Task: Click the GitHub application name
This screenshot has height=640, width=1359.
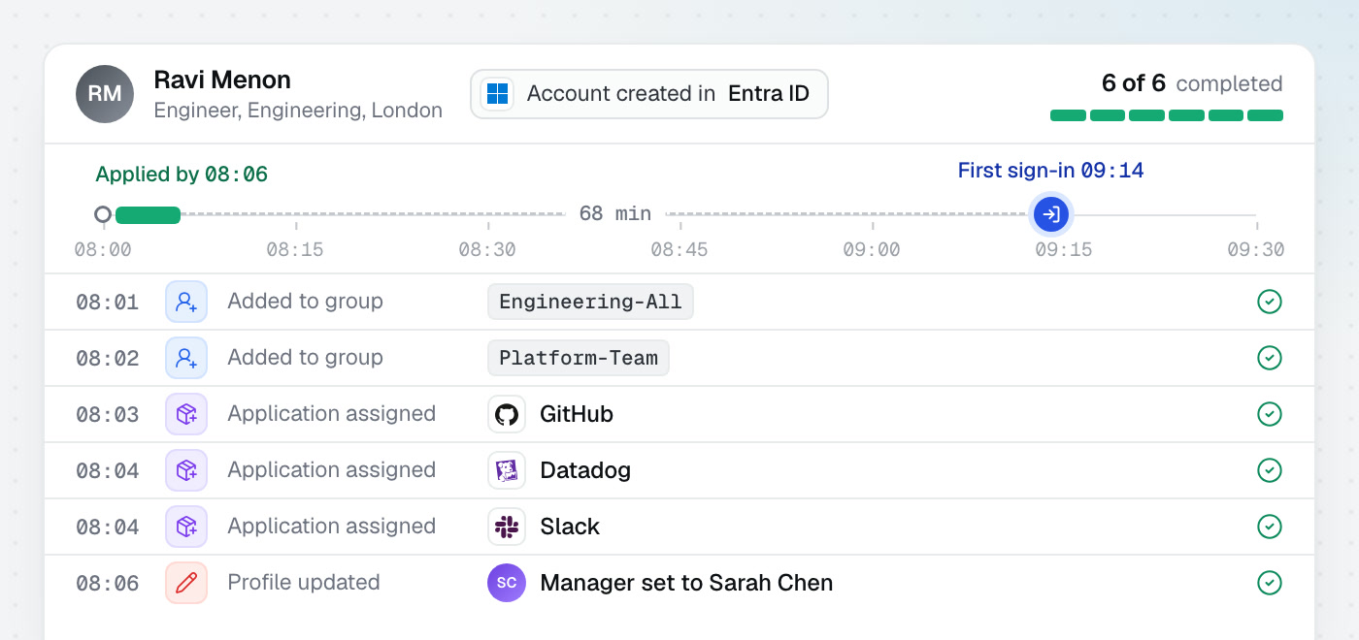Action: (x=577, y=414)
